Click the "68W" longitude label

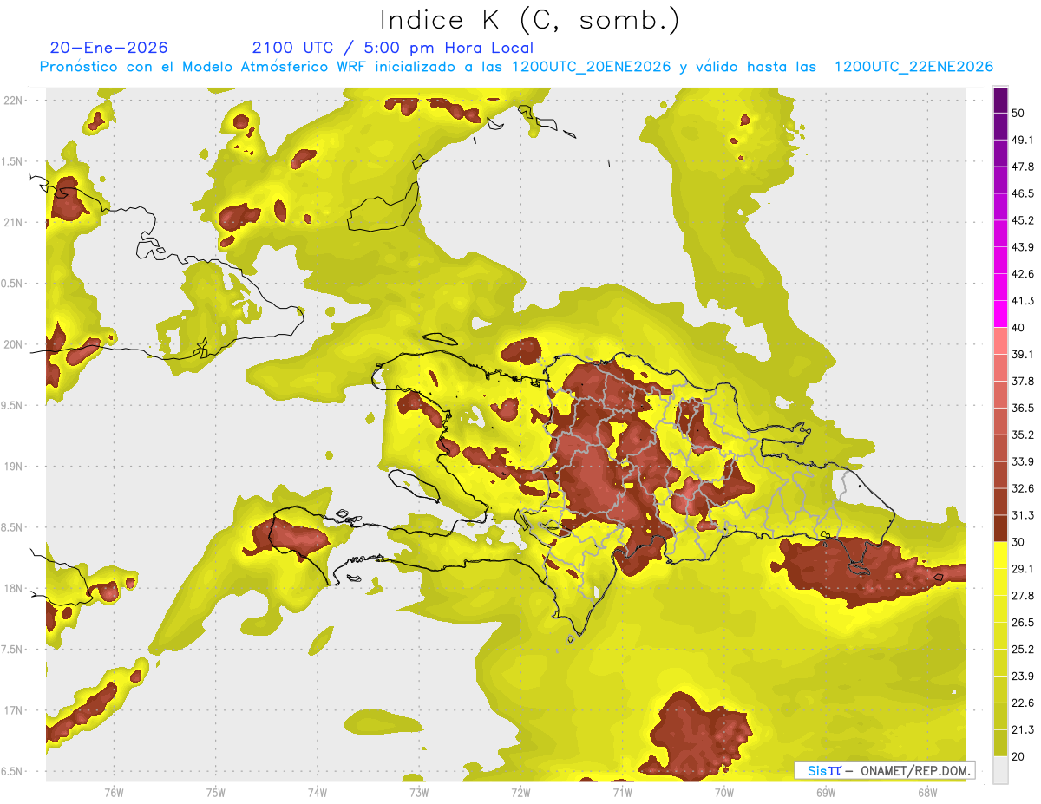pyautogui.click(x=927, y=793)
